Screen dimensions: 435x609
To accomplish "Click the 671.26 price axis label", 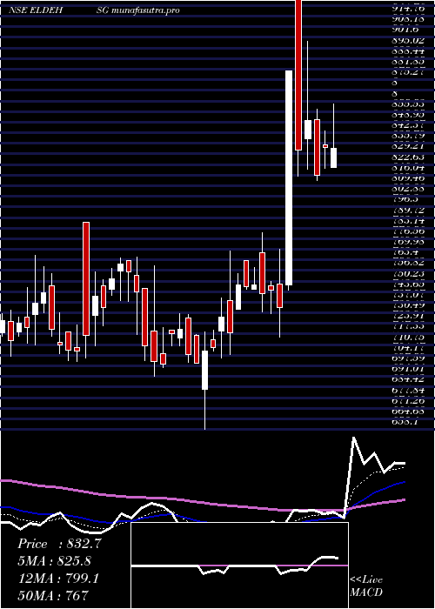I will click(406, 401).
